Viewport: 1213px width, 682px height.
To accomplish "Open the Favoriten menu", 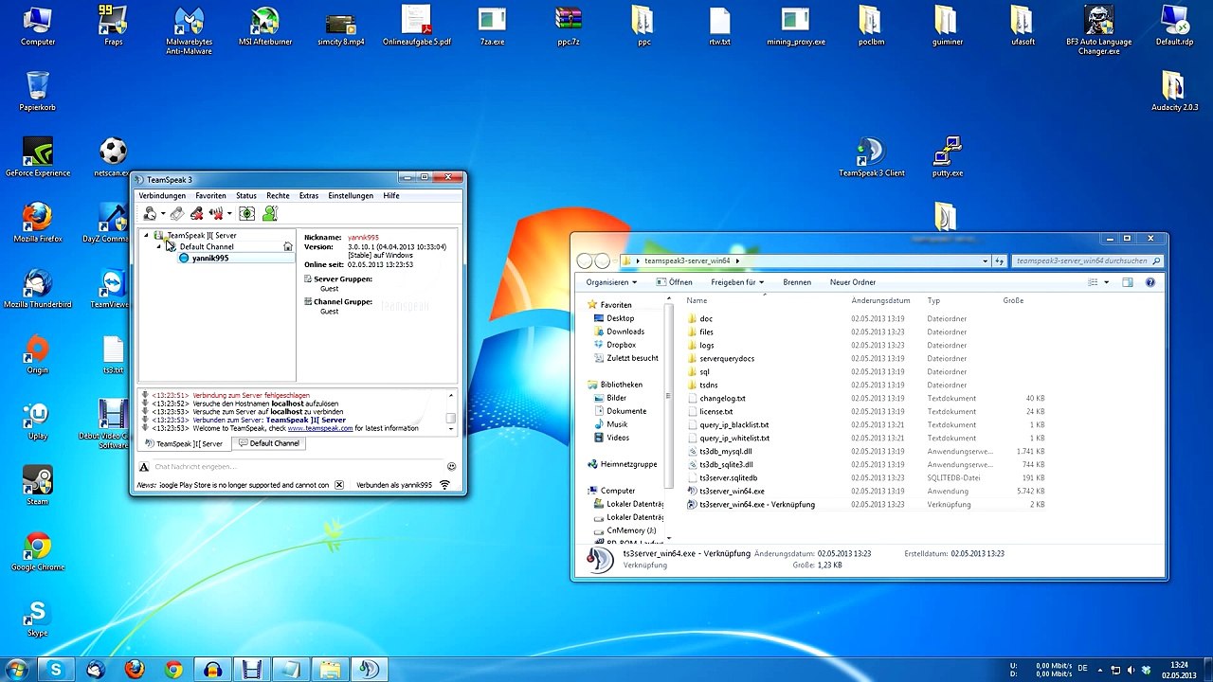I will [x=210, y=195].
